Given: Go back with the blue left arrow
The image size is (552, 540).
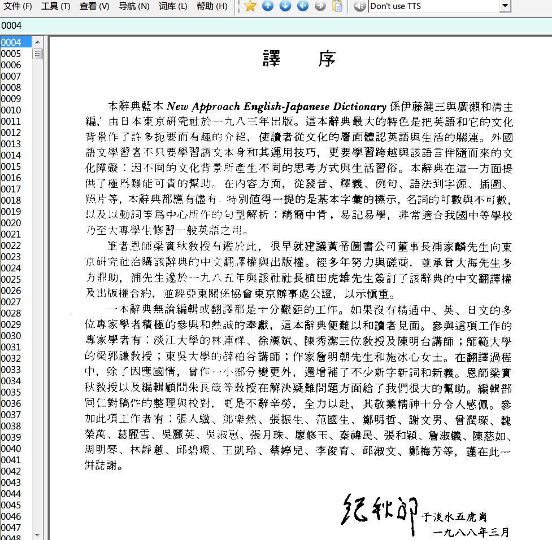Looking at the screenshot, I should pyautogui.click(x=303, y=6).
